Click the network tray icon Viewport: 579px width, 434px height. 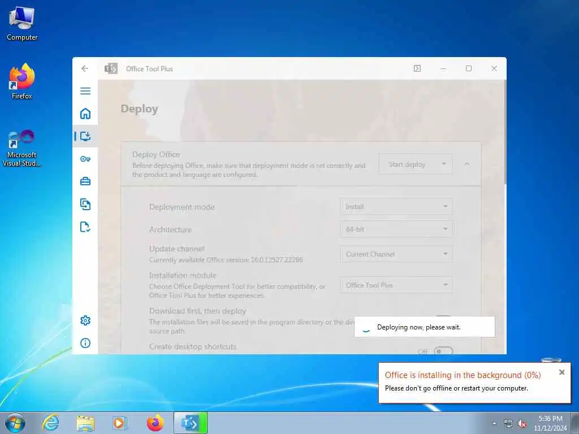coord(508,424)
